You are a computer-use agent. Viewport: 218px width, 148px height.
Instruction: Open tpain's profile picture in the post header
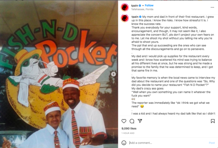pyautogui.click(x=125, y=7)
